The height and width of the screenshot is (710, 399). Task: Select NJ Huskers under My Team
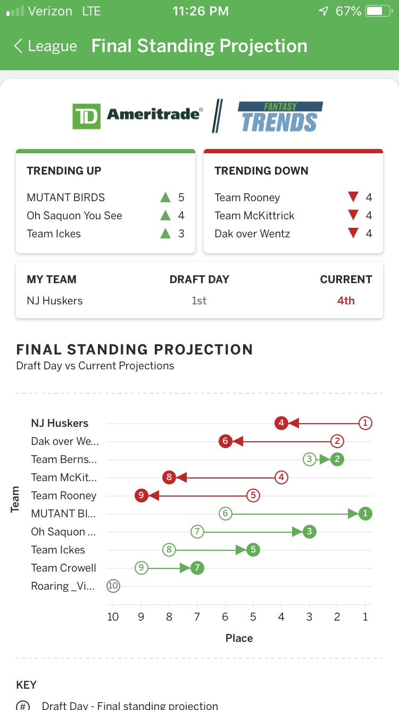coord(55,301)
